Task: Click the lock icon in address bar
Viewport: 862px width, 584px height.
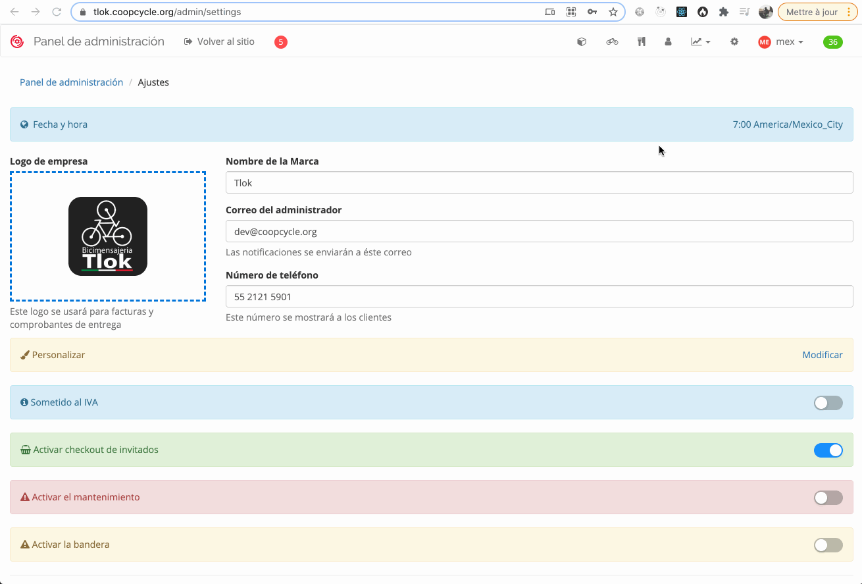Action: click(x=83, y=12)
